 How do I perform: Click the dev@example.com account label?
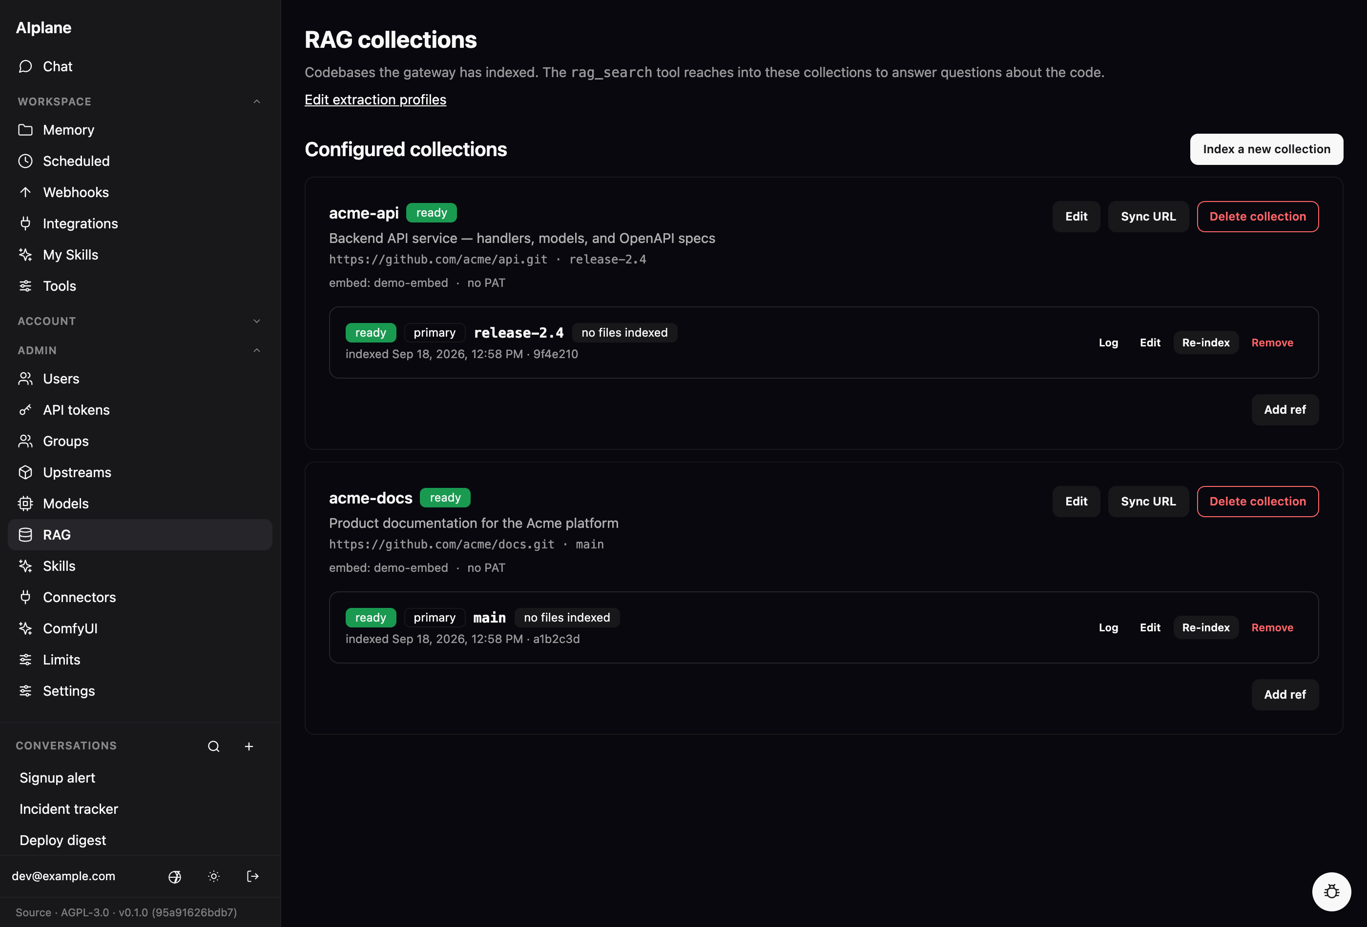[x=63, y=876]
